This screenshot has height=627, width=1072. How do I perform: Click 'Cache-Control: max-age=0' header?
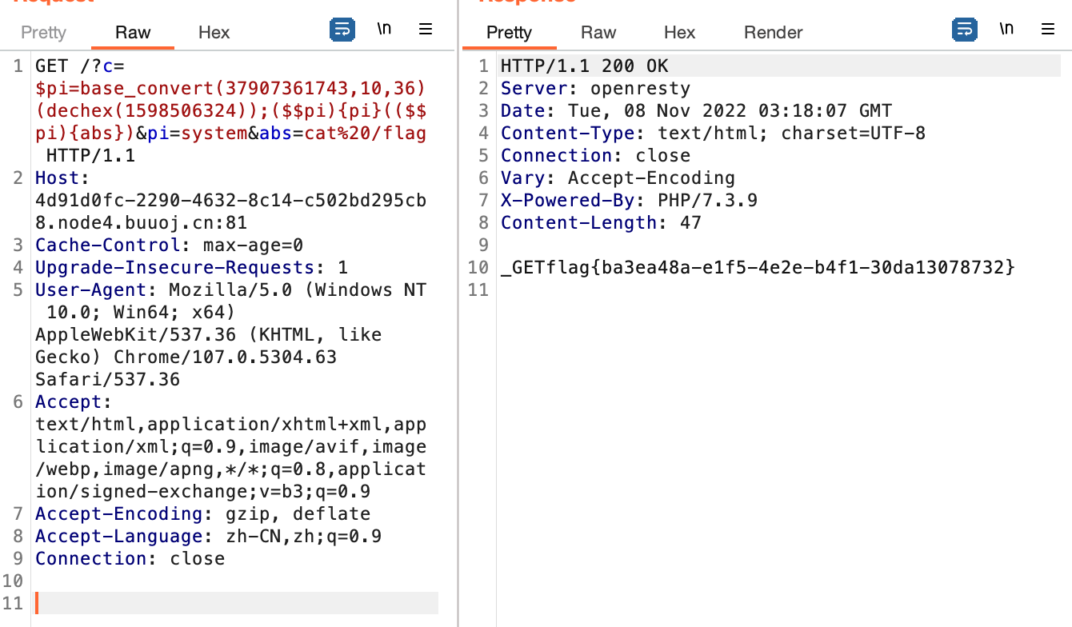pos(169,245)
